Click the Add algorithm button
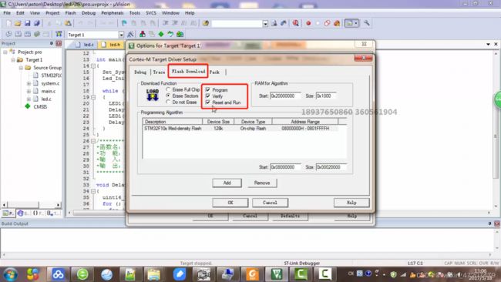Viewport: 501px width, 282px height. click(x=227, y=183)
